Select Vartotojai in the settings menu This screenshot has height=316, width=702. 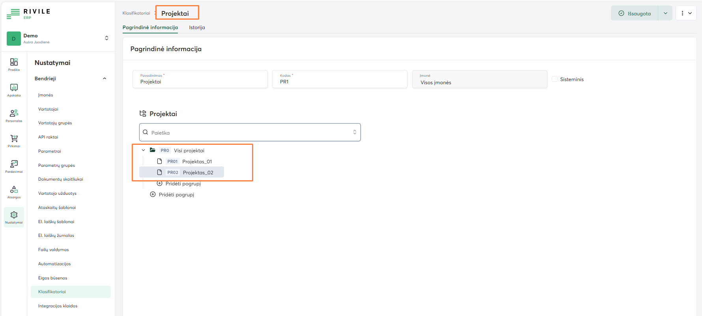click(x=48, y=109)
